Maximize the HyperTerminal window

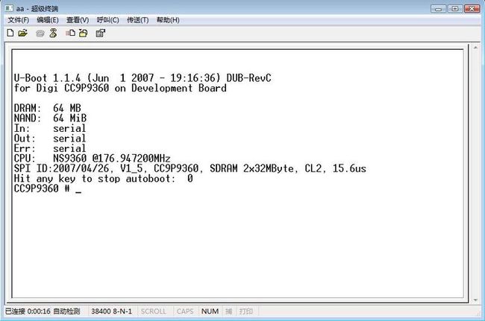pyautogui.click(x=454, y=9)
